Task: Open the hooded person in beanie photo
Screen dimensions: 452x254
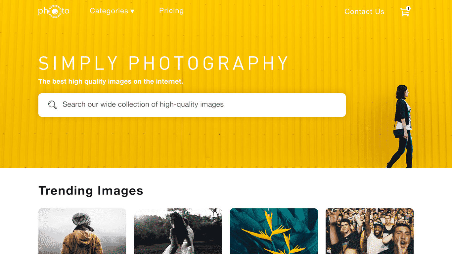Action: [x=82, y=231]
